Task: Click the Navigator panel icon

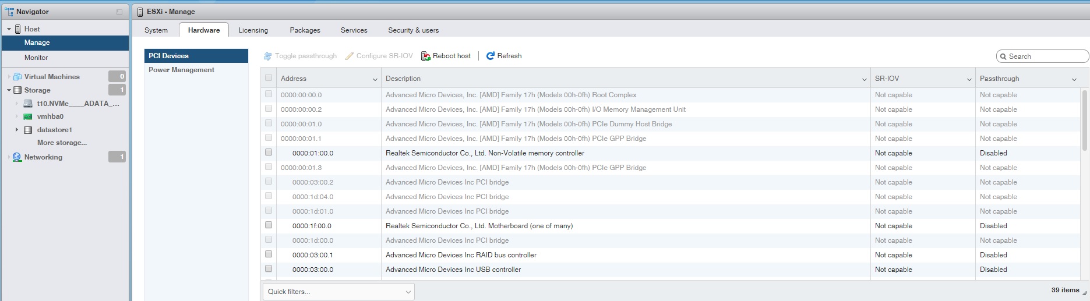Action: (x=9, y=11)
